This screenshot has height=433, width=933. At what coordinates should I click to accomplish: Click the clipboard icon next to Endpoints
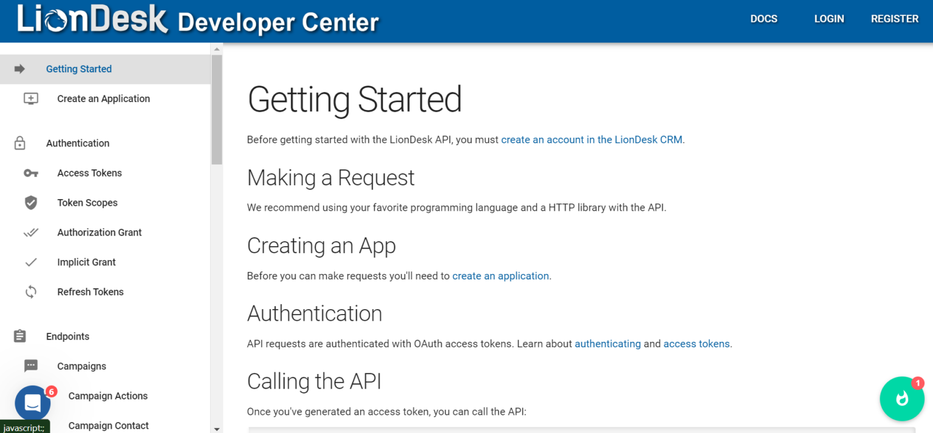tap(19, 336)
